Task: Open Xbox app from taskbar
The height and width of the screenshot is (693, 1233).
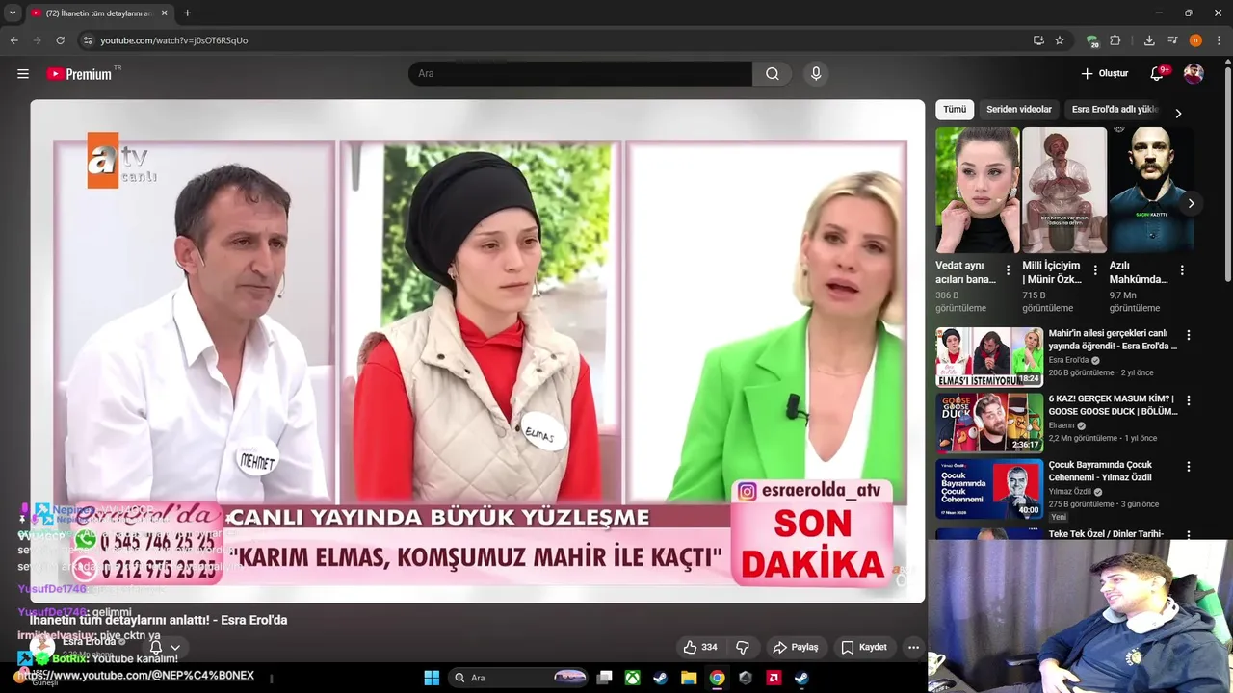Action: [x=632, y=678]
